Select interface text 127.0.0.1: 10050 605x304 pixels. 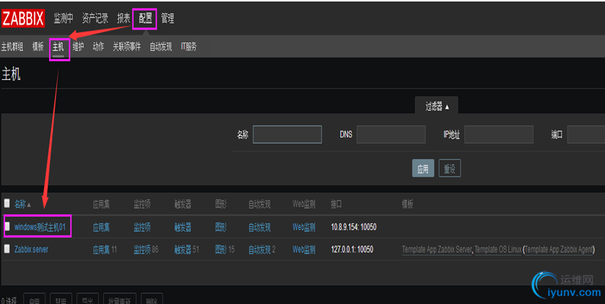[x=352, y=250]
